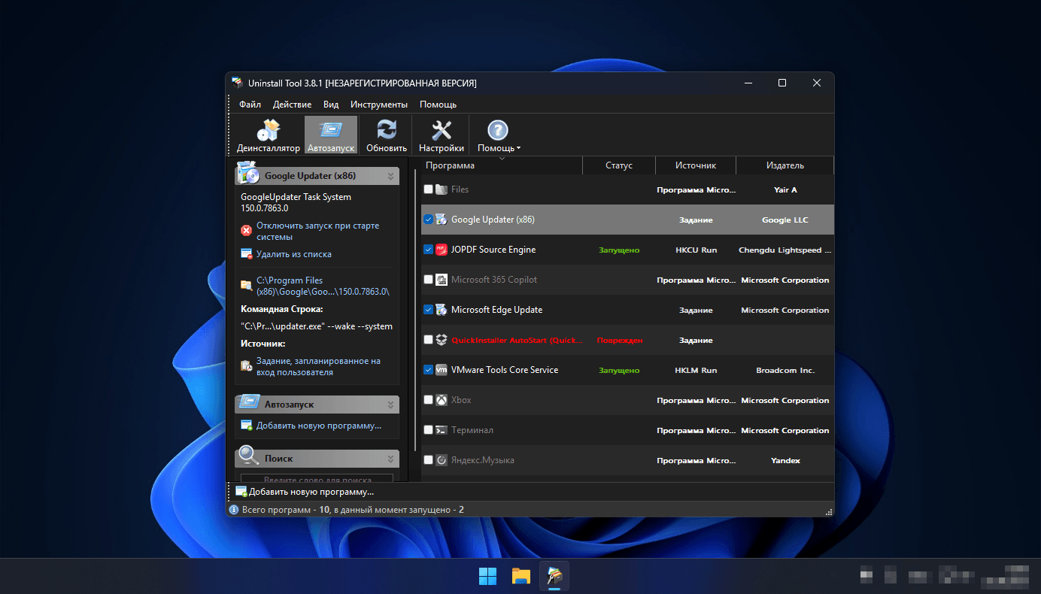
Task: Check the Терминал autorun checkbox
Action: 428,430
